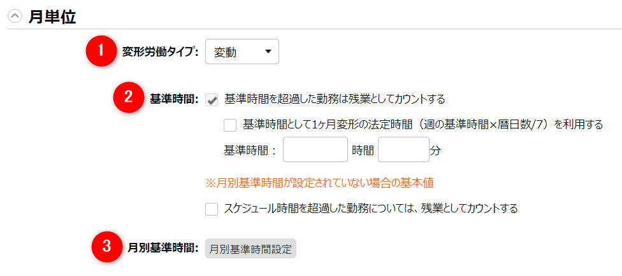The image size is (622, 276).
Task: Click label text 基準時間を超過した勤務は残業としてカウントする
Action: 335,99
